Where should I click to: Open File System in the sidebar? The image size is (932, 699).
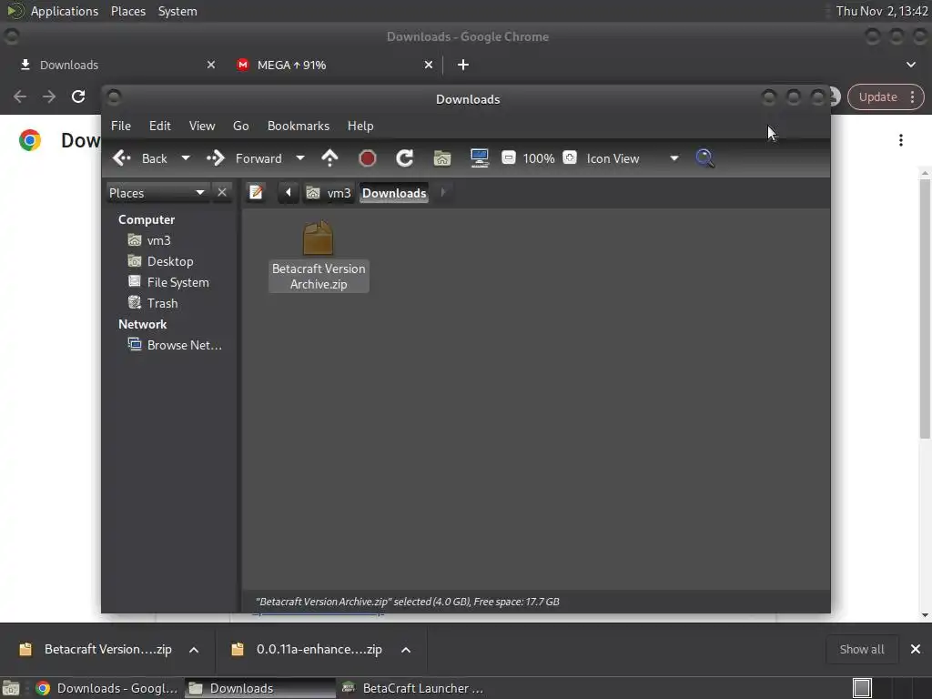click(168, 282)
